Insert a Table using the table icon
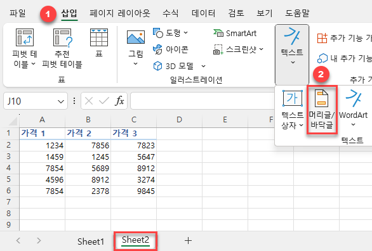The height and width of the screenshot is (251, 372). (99, 37)
